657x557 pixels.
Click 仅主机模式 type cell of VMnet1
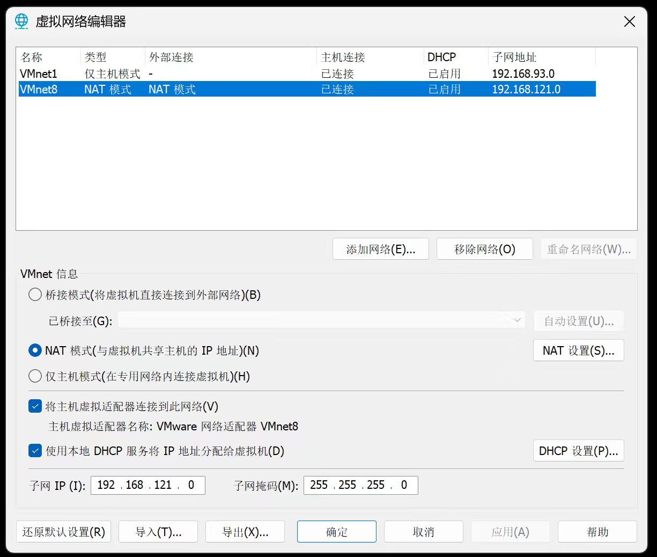click(112, 74)
